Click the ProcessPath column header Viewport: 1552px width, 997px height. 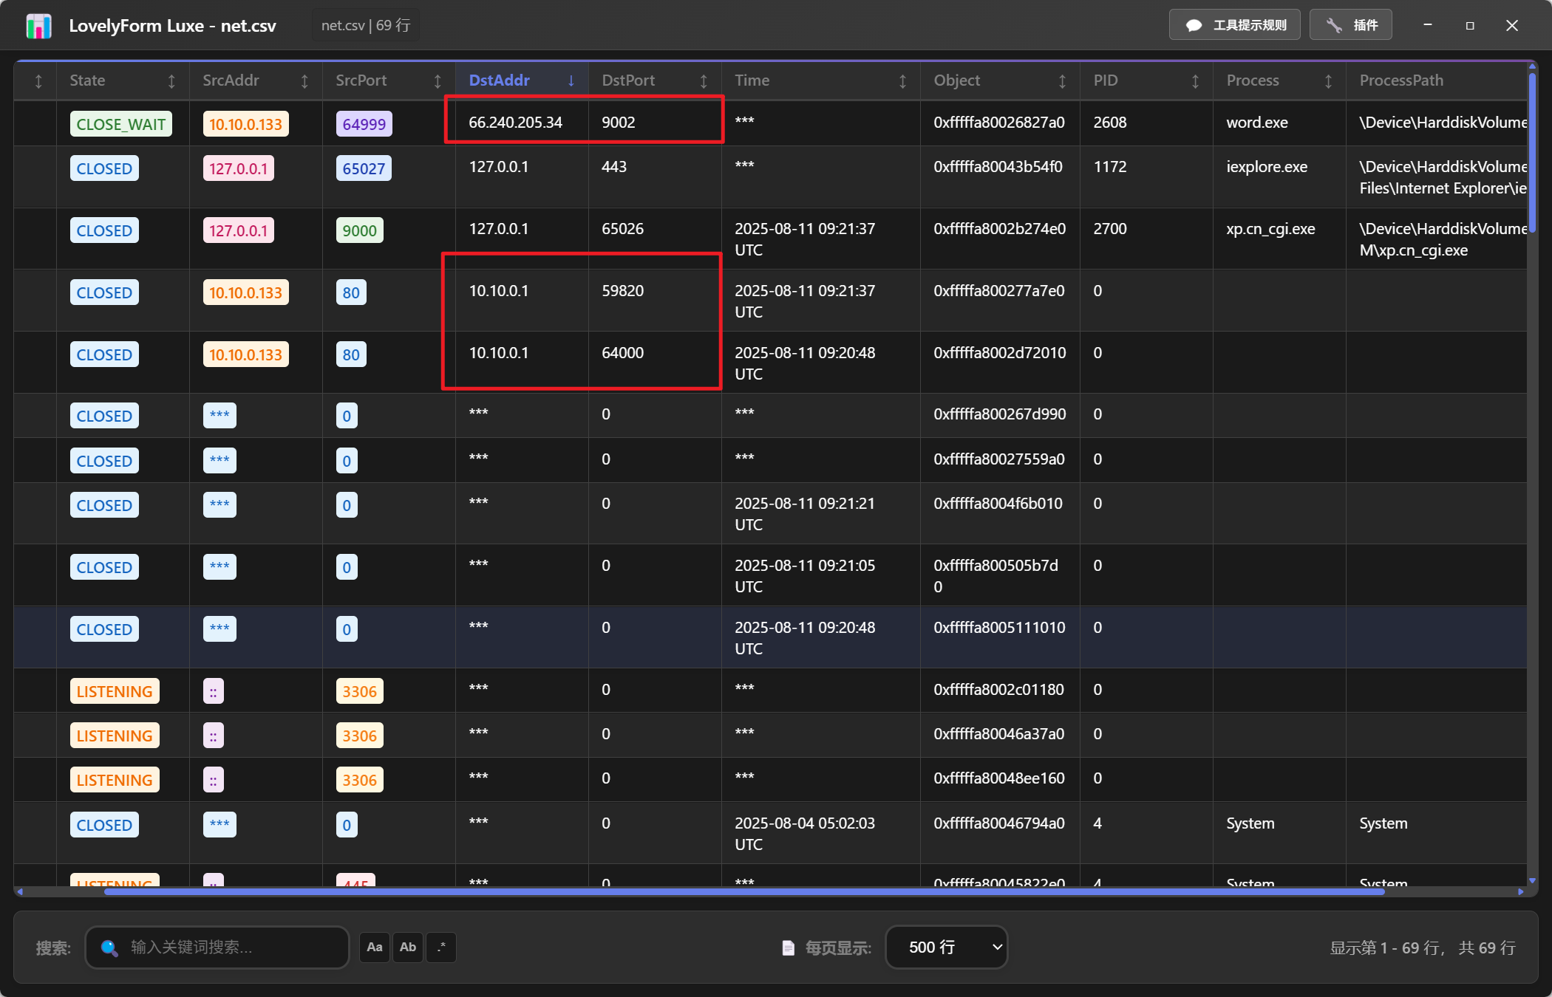pyautogui.click(x=1401, y=81)
